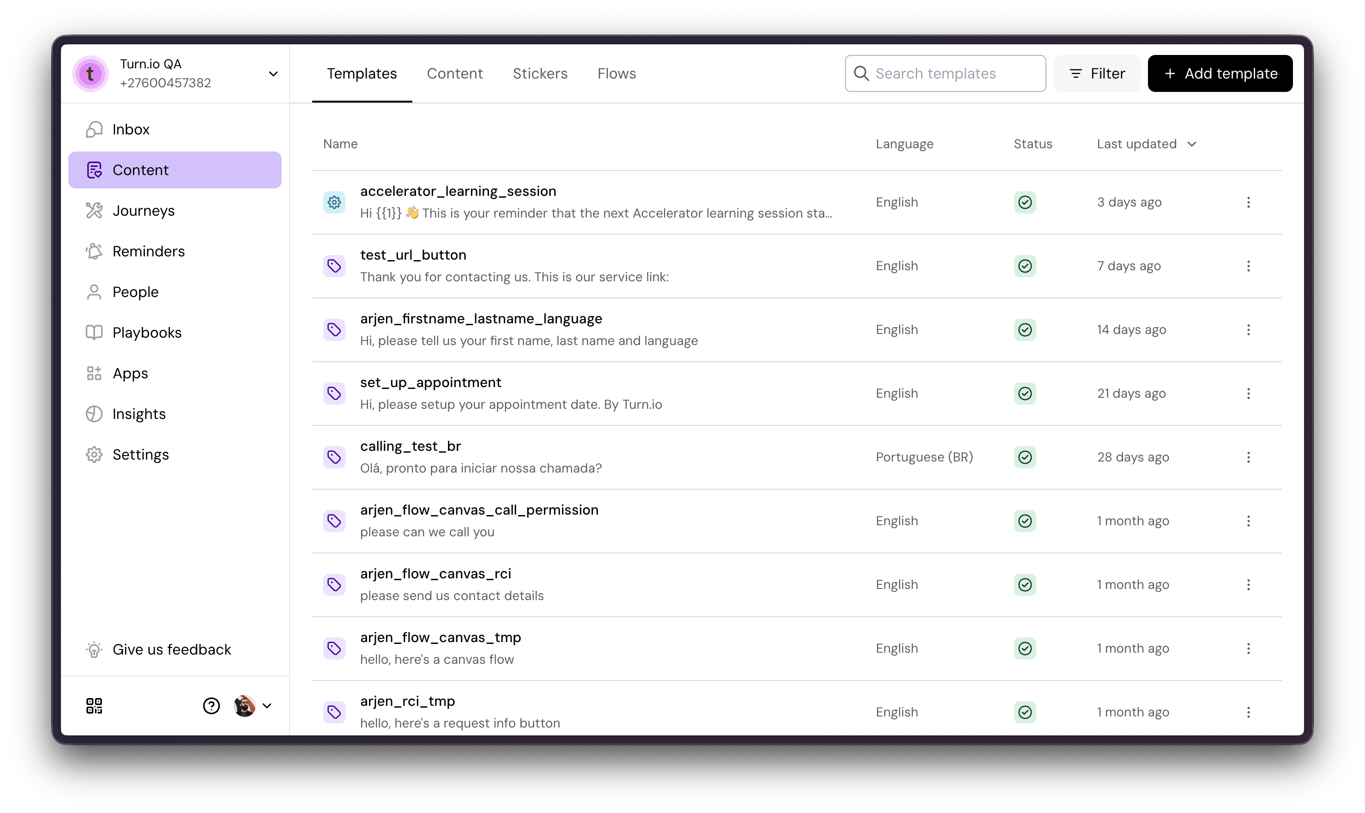Click the Status column header
1365x813 pixels.
(1033, 144)
